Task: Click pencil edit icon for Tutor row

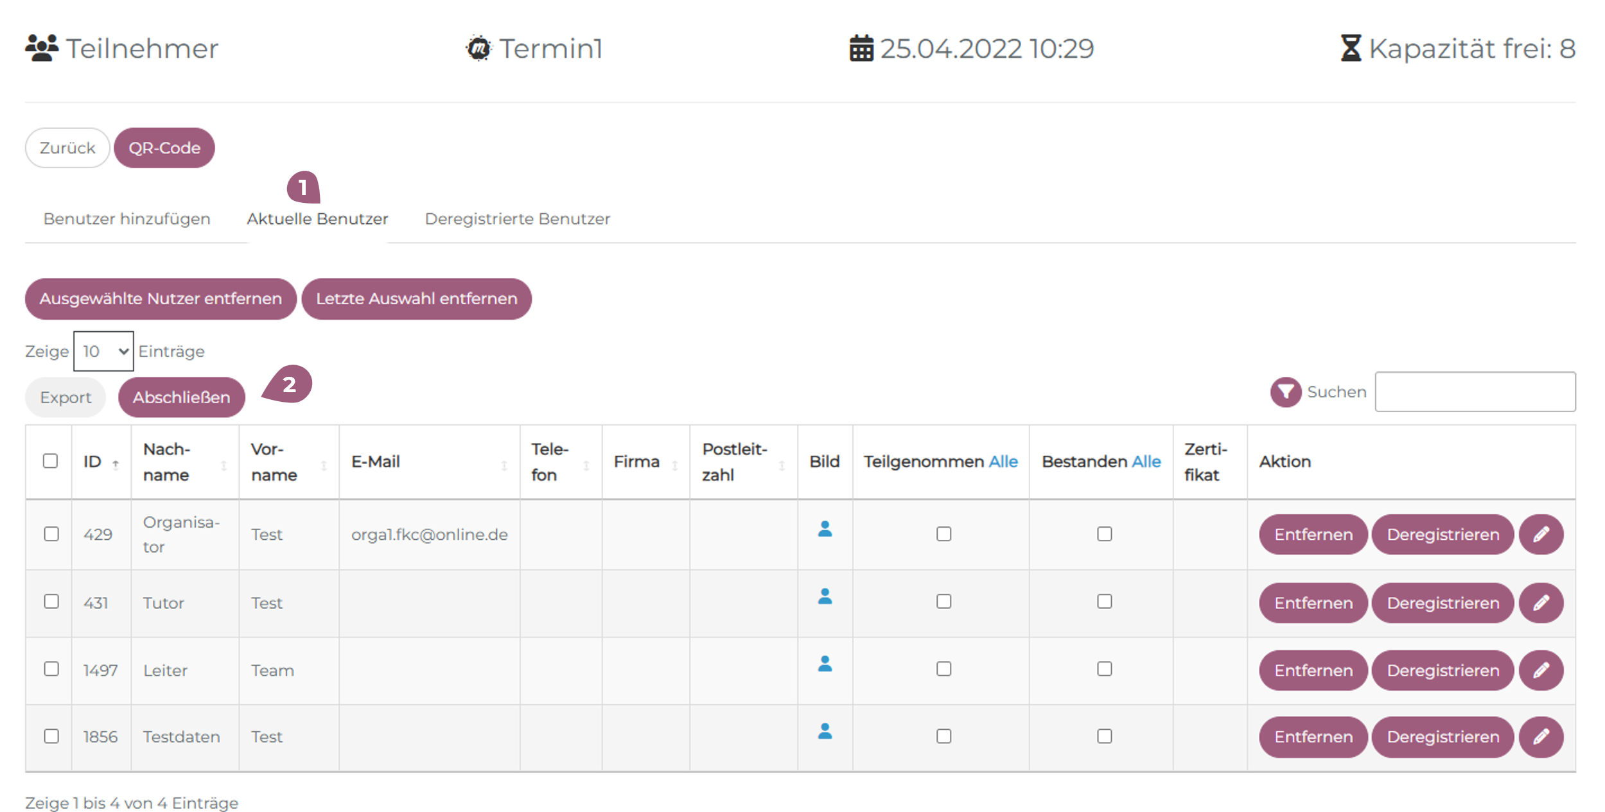Action: [x=1540, y=603]
